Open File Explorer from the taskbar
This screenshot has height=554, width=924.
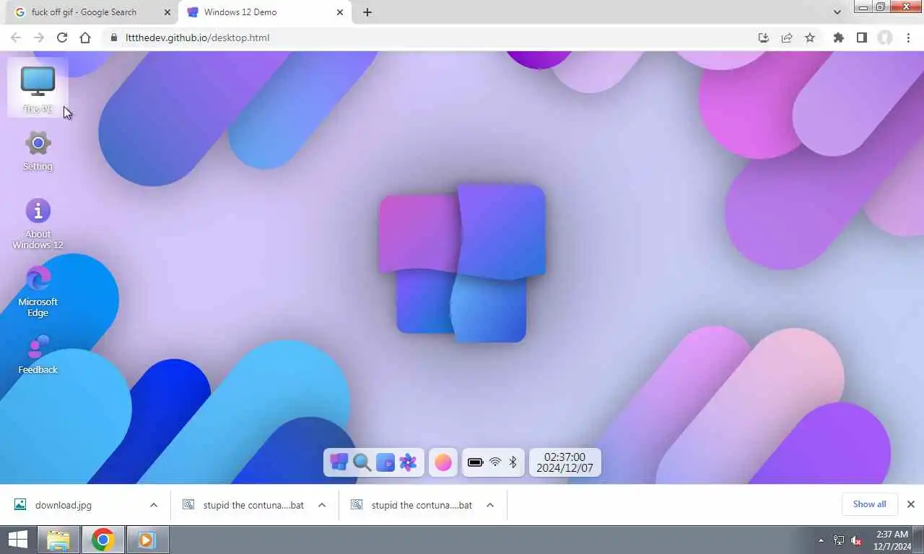58,540
